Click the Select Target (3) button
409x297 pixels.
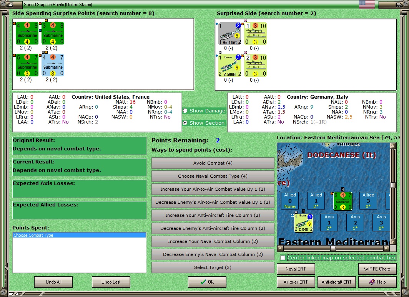click(x=213, y=267)
